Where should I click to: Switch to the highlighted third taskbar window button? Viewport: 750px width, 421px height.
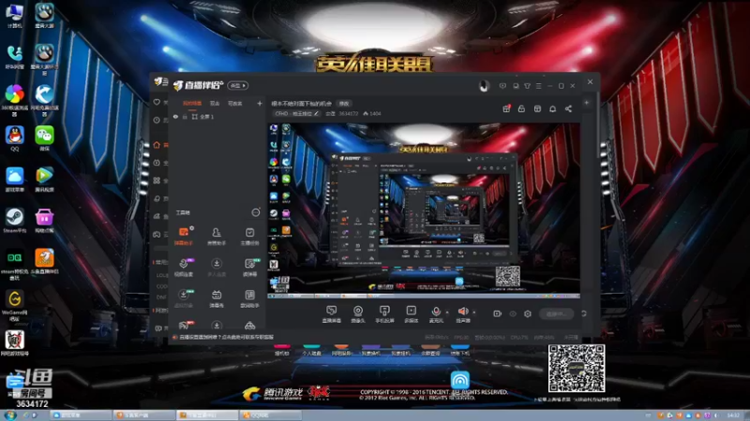(206, 415)
